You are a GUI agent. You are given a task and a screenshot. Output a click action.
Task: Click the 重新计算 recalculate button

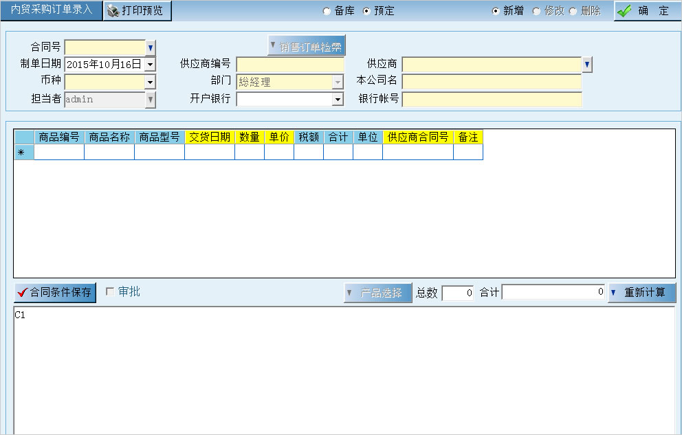point(642,292)
